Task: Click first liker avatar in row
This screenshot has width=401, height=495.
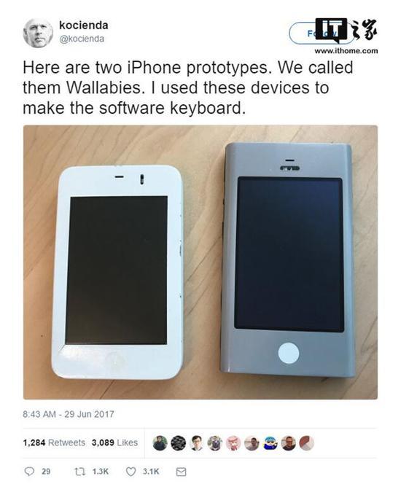Action: point(160,443)
